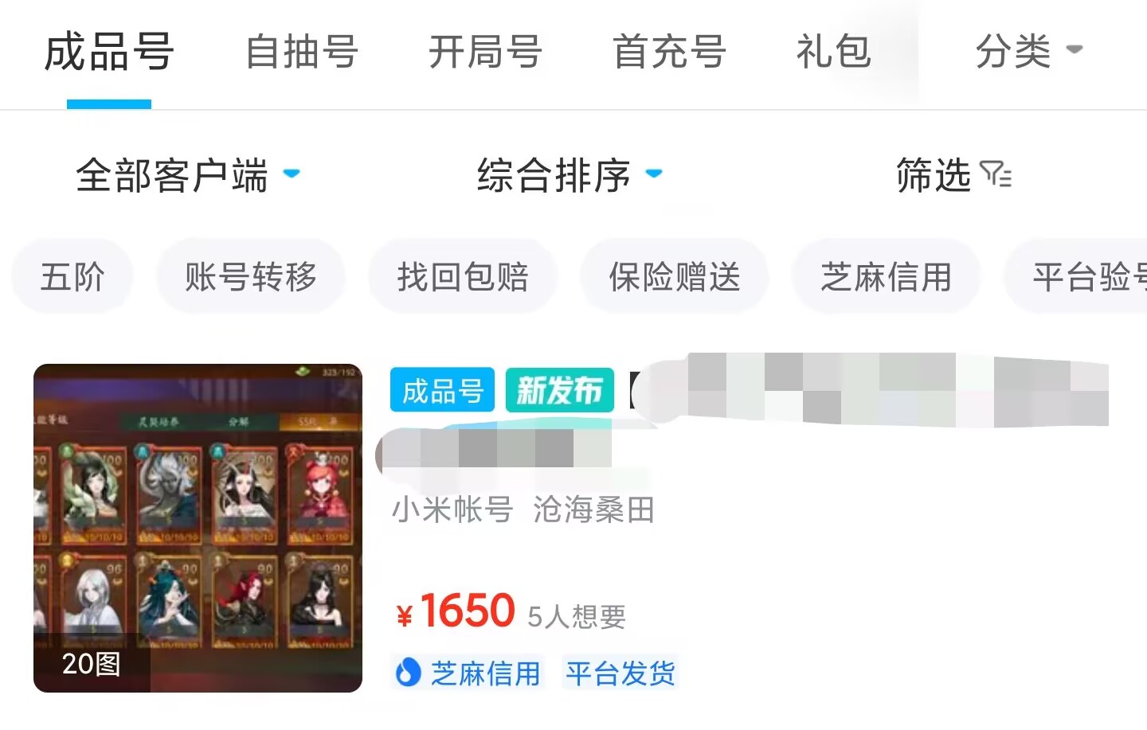Expand the 综合排序 sorting dropdown
Image resolution: width=1147 pixels, height=730 pixels.
point(570,175)
